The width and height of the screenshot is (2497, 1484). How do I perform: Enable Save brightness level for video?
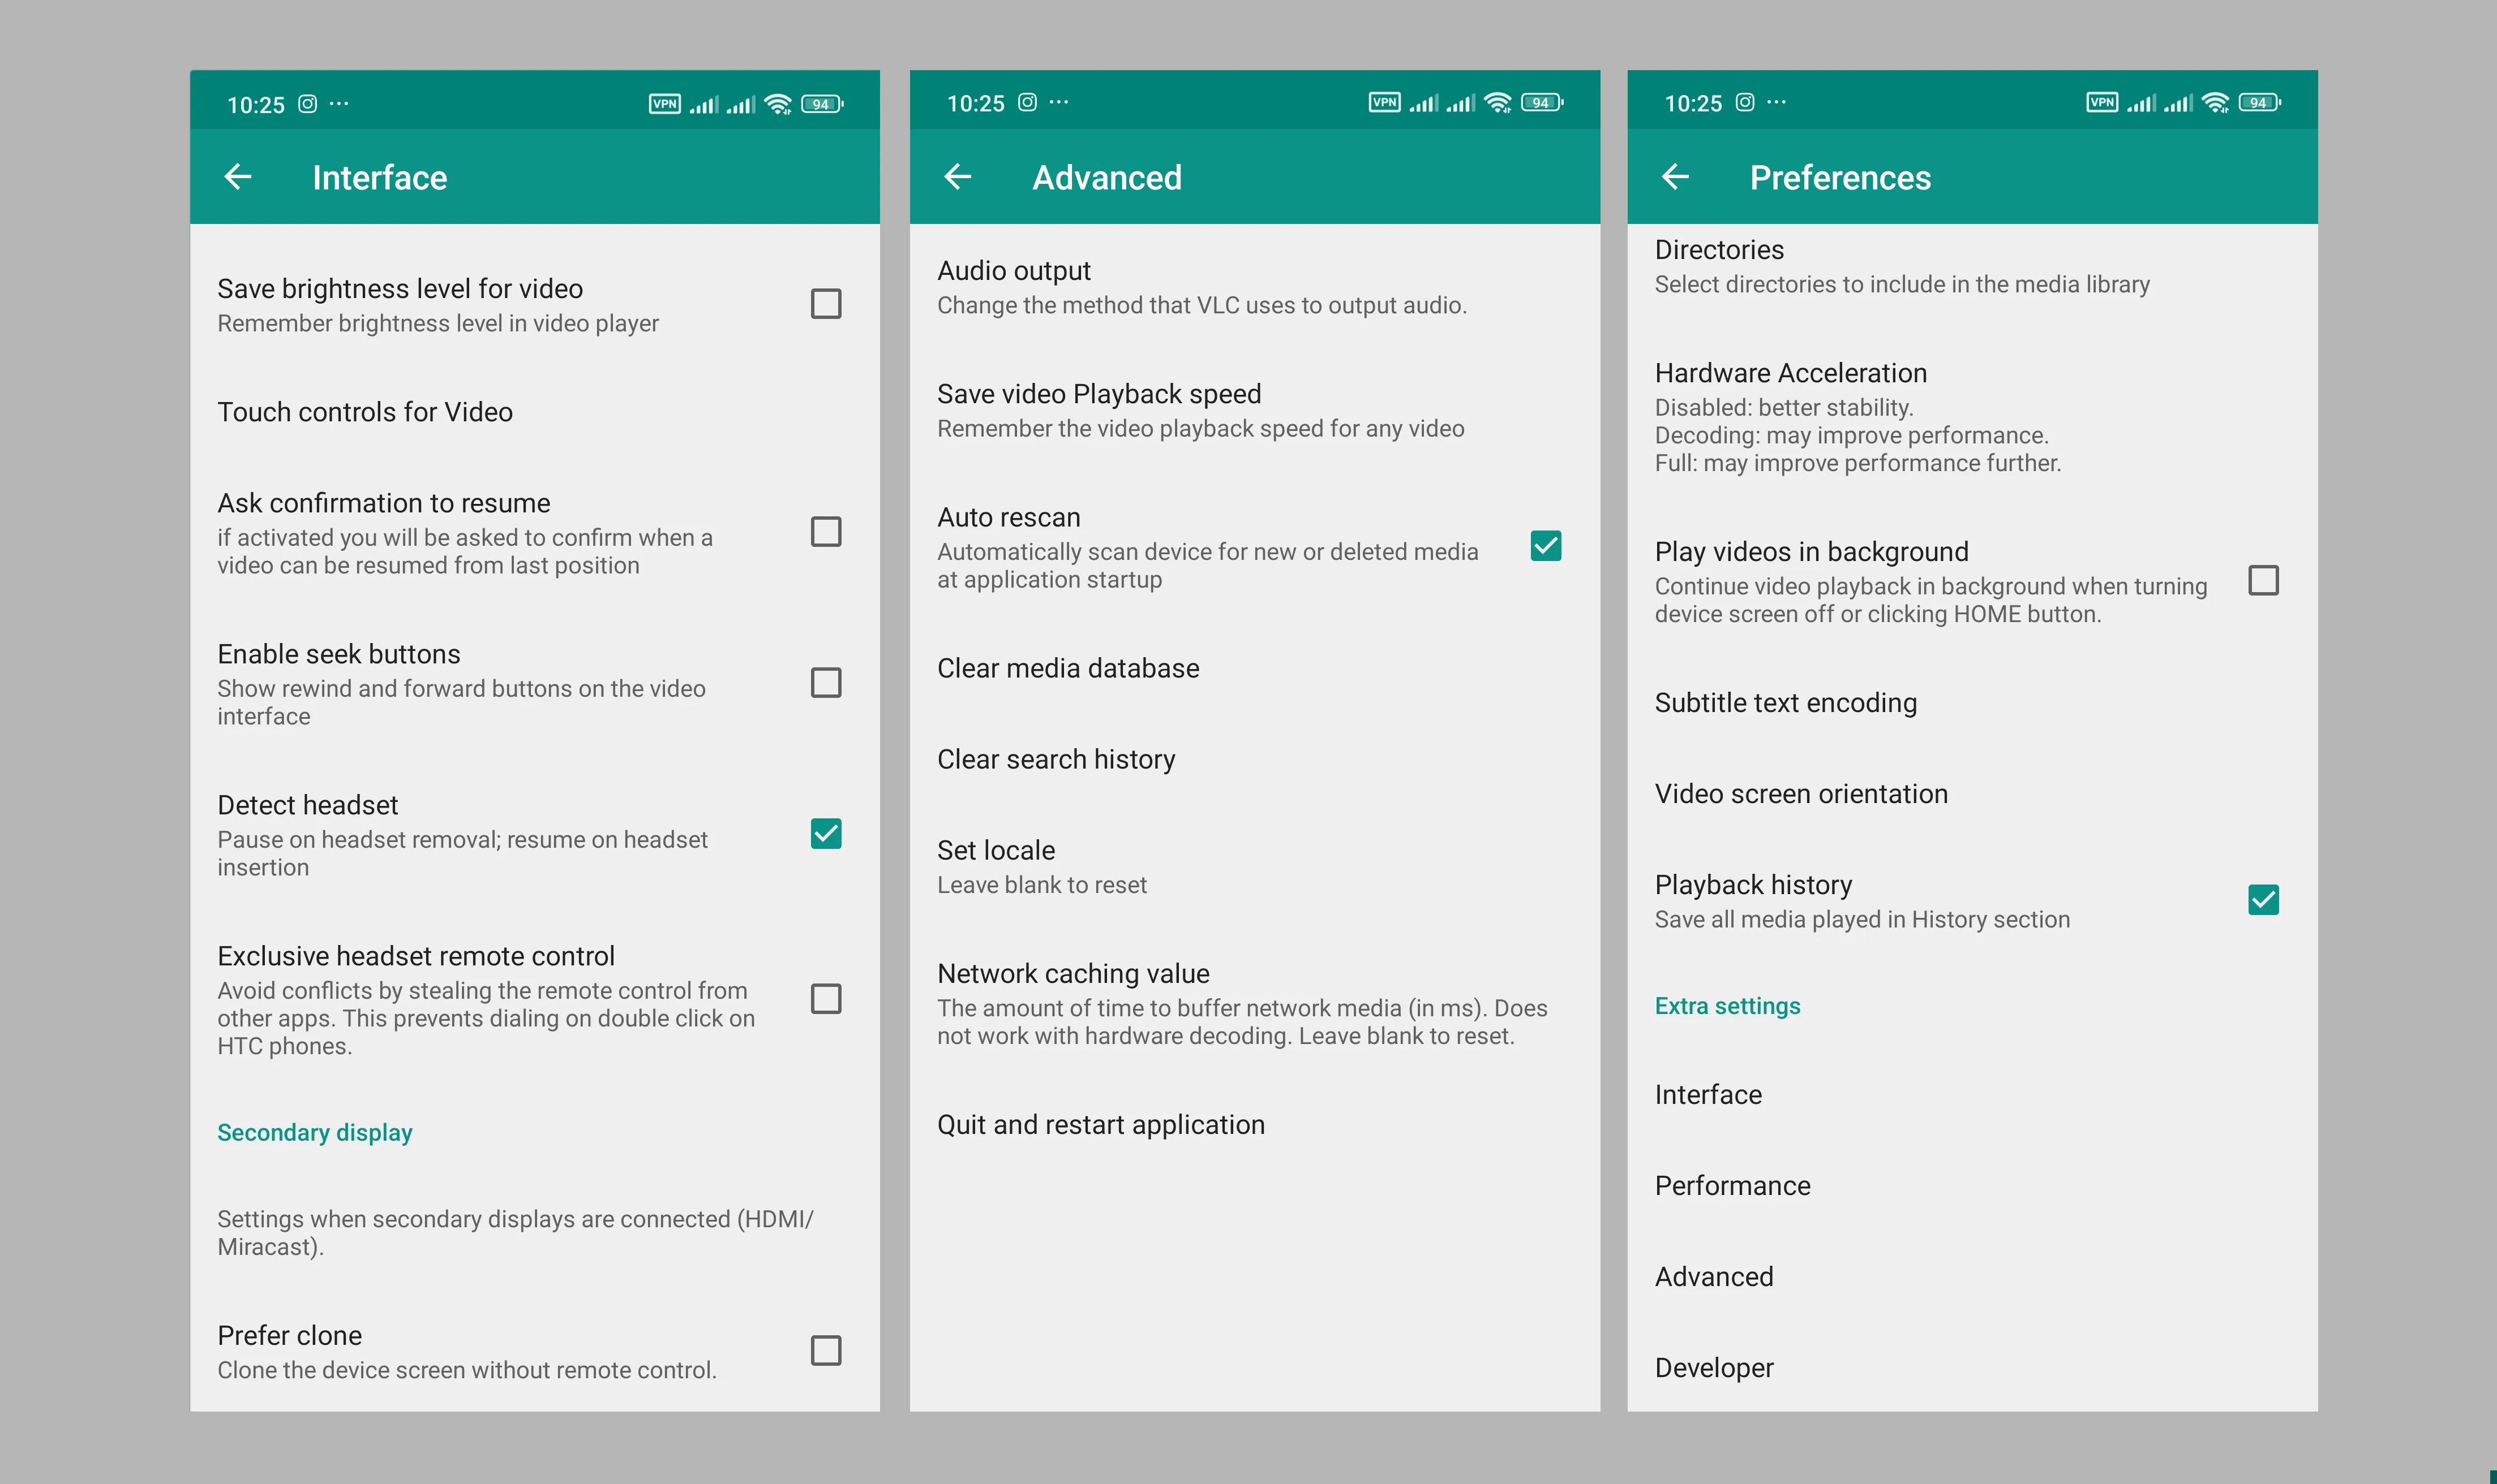click(x=825, y=304)
